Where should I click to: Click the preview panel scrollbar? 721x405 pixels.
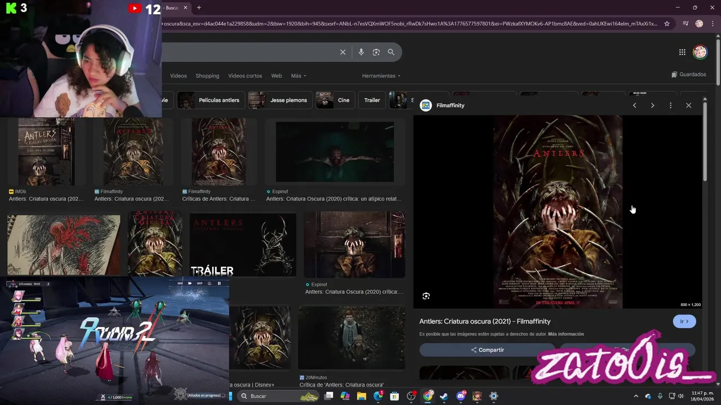tap(705, 141)
